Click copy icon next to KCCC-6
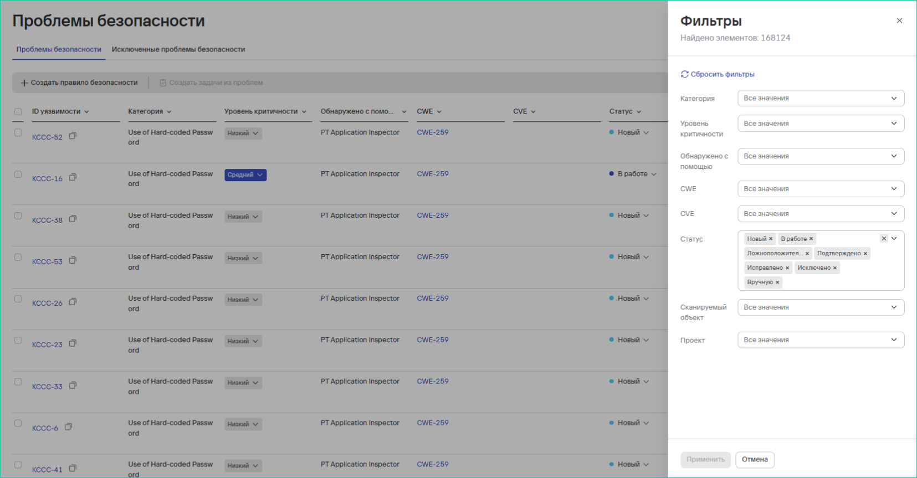The width and height of the screenshot is (917, 478). click(68, 427)
